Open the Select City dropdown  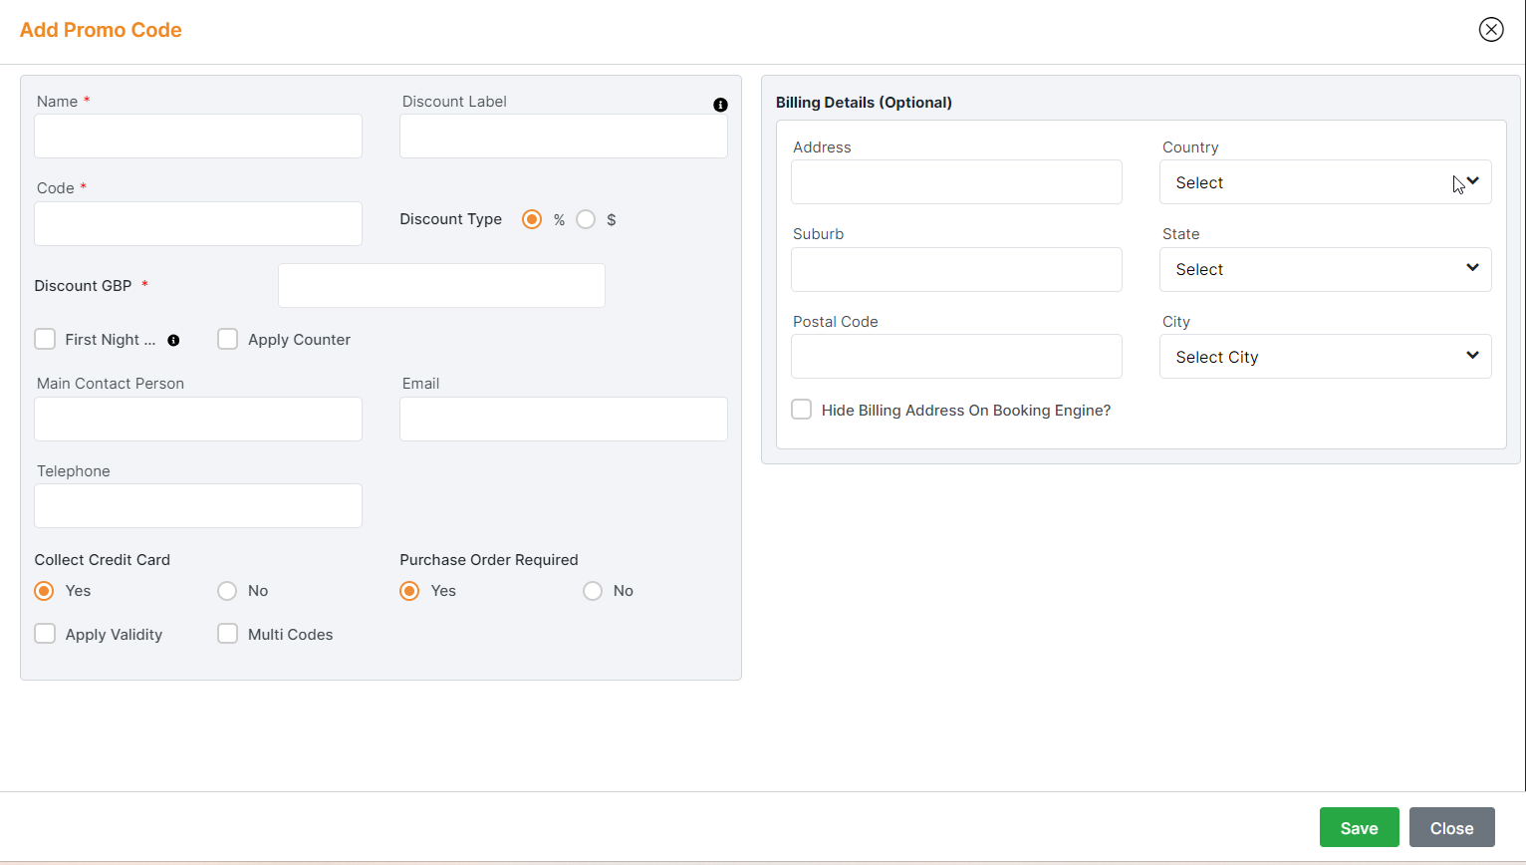click(1325, 357)
